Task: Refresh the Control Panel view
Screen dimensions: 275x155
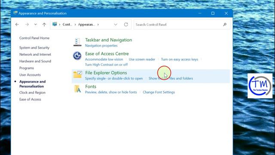Action: click(x=126, y=25)
